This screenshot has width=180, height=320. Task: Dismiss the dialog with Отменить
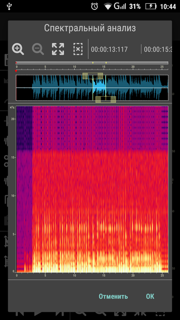pyautogui.click(x=113, y=296)
